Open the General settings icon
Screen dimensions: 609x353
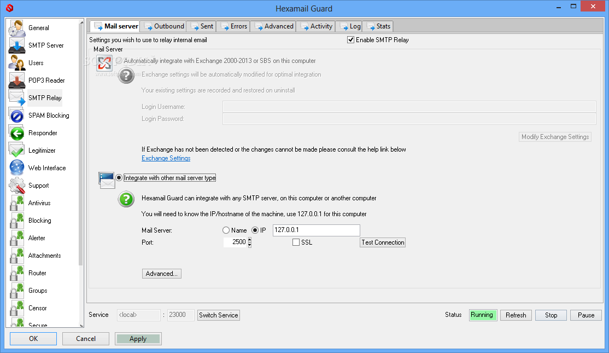[x=17, y=28]
